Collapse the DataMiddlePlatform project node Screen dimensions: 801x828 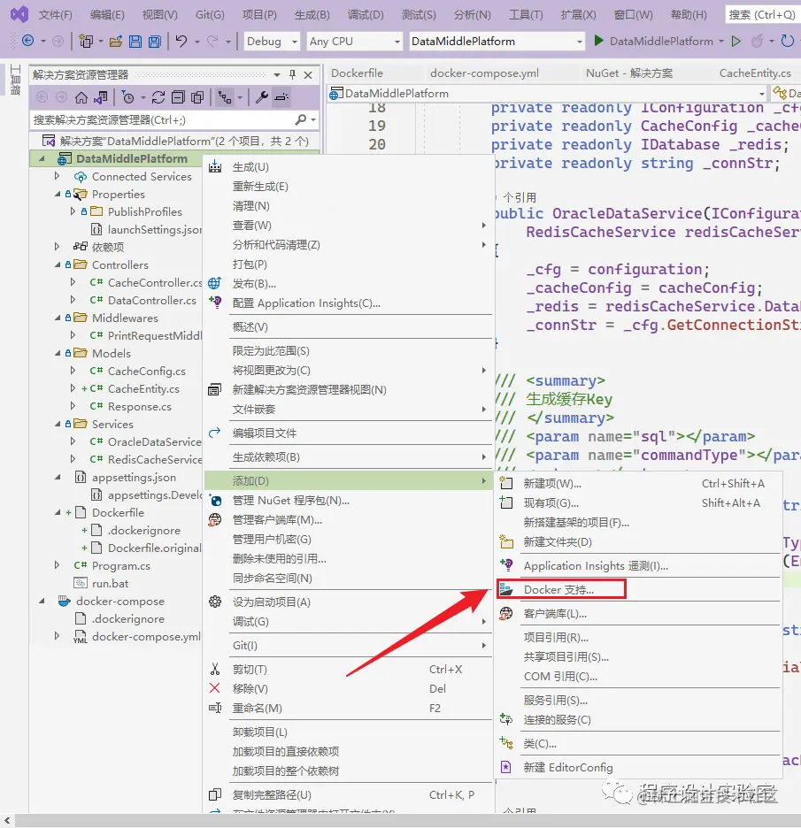pyautogui.click(x=42, y=158)
